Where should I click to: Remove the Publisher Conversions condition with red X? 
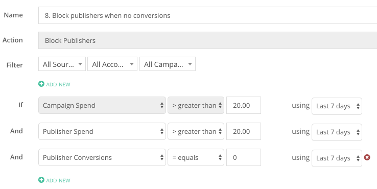[367, 157]
